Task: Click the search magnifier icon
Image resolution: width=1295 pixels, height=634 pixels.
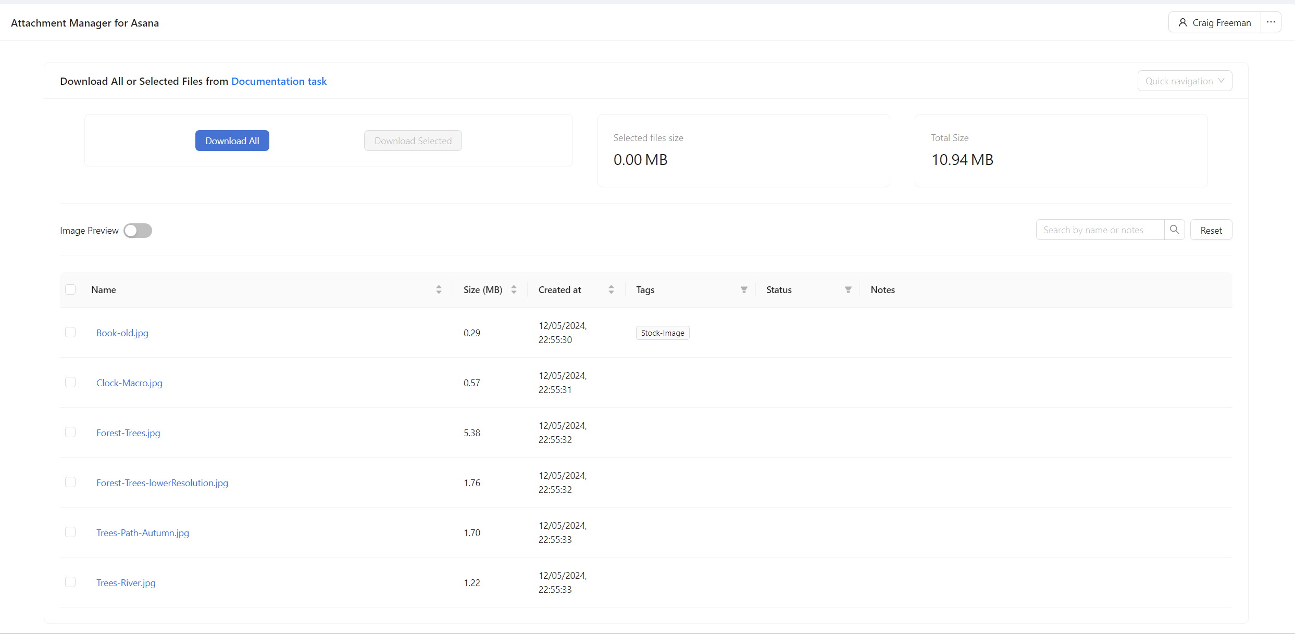Action: (x=1174, y=230)
